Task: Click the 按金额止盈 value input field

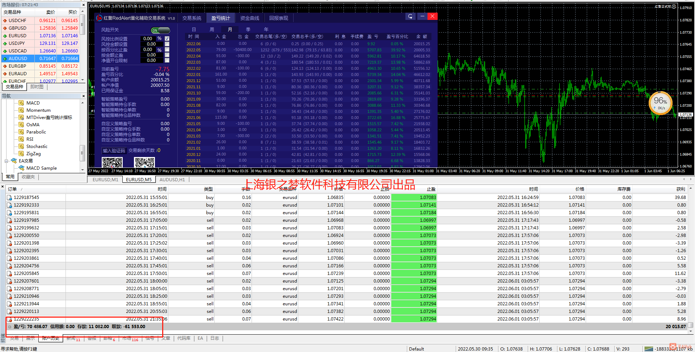Action: click(x=152, y=55)
